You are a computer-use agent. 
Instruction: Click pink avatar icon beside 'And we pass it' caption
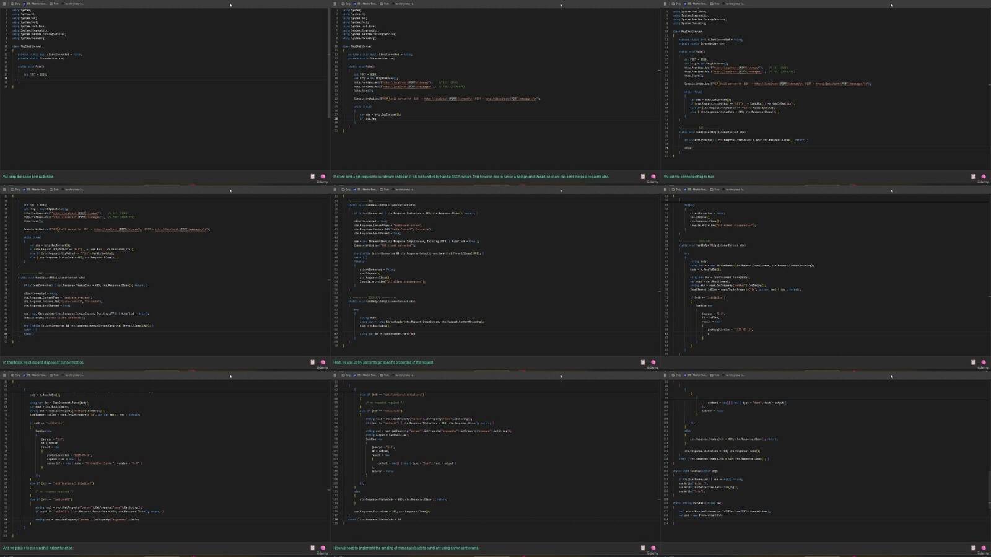[323, 548]
